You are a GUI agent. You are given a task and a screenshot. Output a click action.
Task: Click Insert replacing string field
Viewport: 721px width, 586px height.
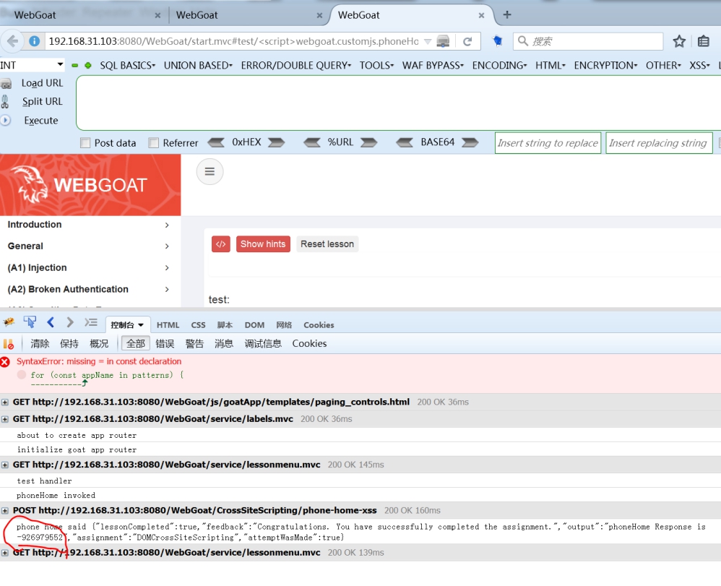[x=659, y=143]
